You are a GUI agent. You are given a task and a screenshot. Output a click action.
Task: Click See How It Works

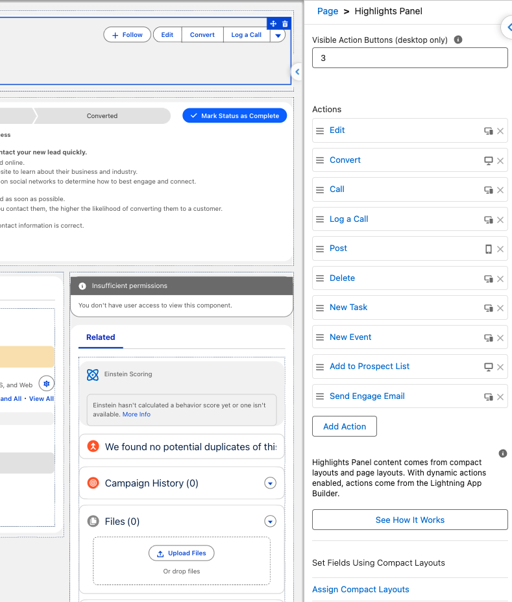tap(410, 520)
